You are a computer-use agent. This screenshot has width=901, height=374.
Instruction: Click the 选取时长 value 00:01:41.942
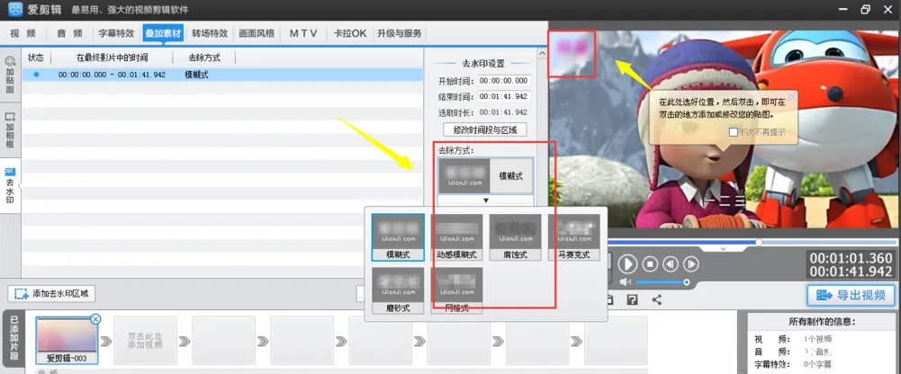(503, 111)
